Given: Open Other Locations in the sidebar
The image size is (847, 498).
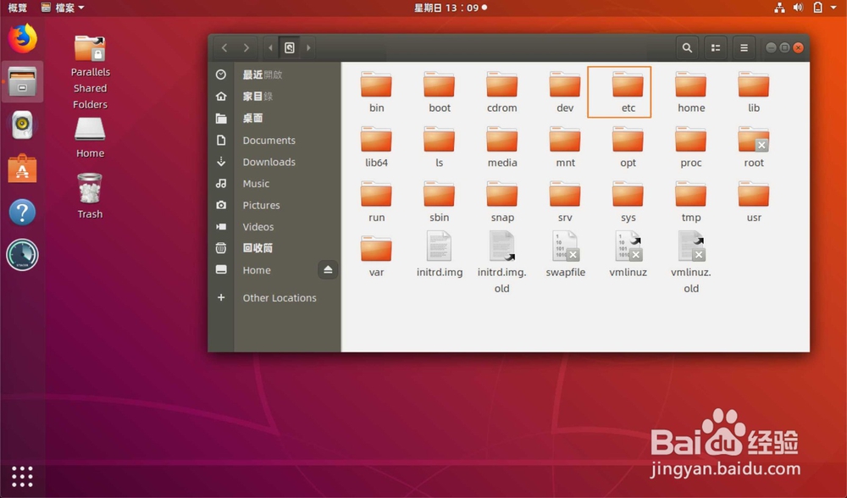Looking at the screenshot, I should pyautogui.click(x=275, y=297).
